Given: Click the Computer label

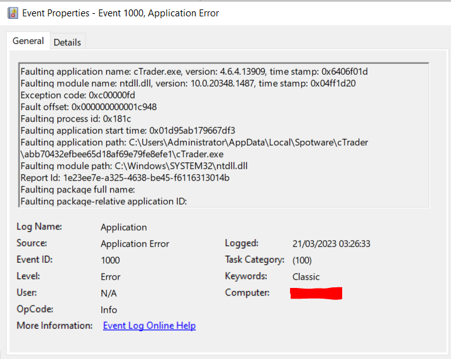Looking at the screenshot, I should tap(247, 292).
